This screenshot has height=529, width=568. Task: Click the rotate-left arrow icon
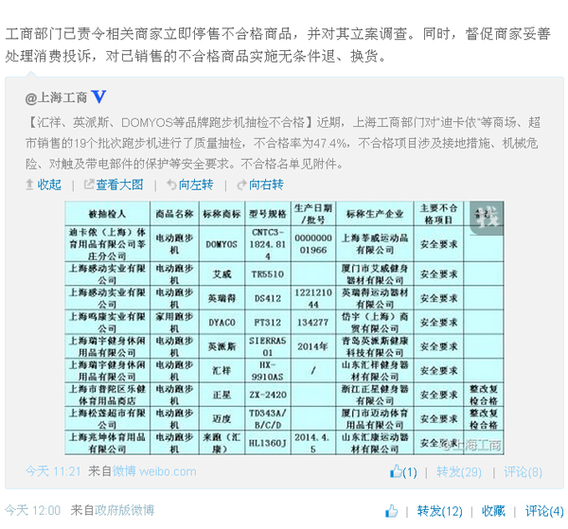(171, 185)
